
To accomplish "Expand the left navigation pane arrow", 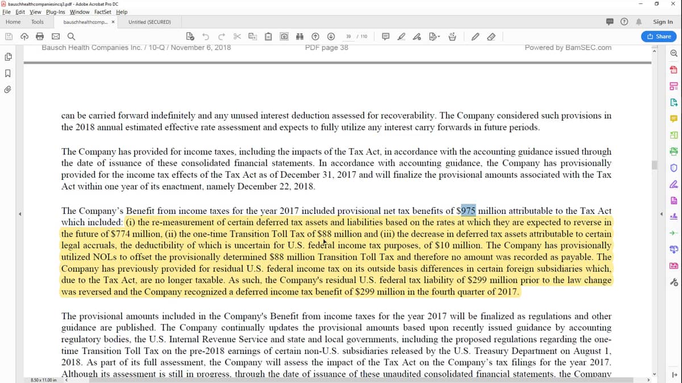I will [x=20, y=214].
